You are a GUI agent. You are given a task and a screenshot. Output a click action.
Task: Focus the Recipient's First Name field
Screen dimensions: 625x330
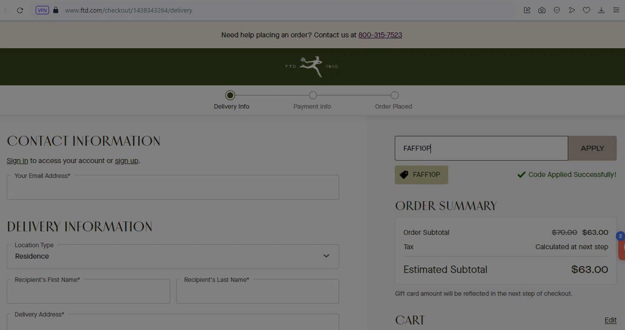tap(88, 291)
